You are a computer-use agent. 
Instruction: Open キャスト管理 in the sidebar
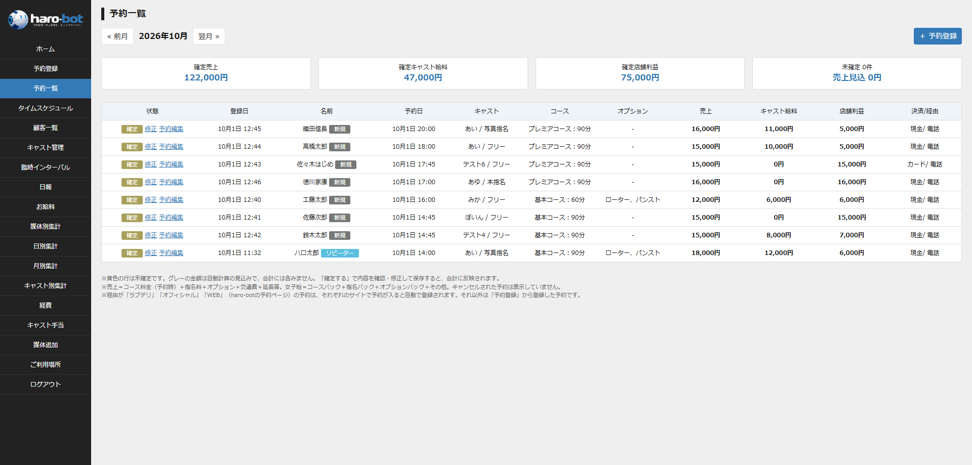tap(46, 148)
